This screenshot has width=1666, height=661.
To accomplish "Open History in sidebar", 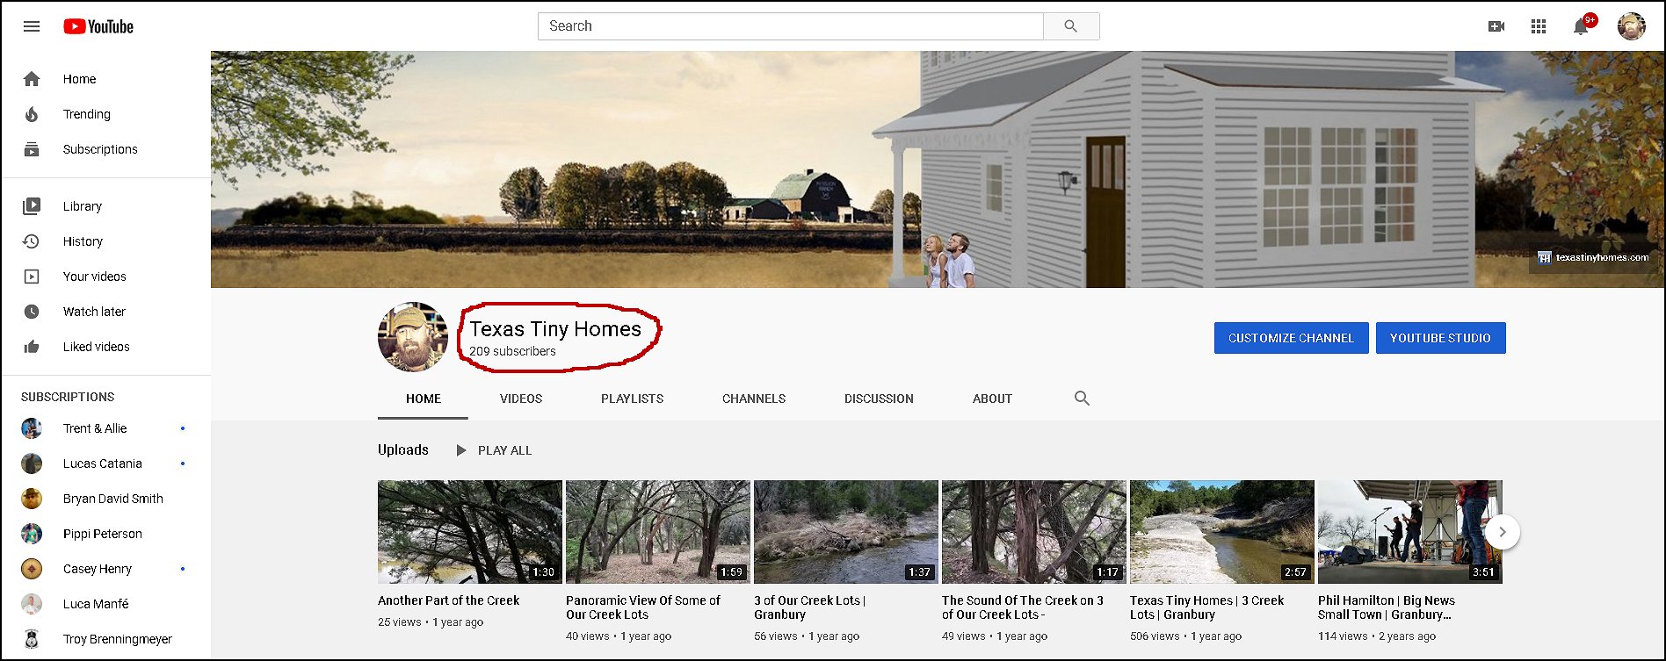I will click(105, 241).
